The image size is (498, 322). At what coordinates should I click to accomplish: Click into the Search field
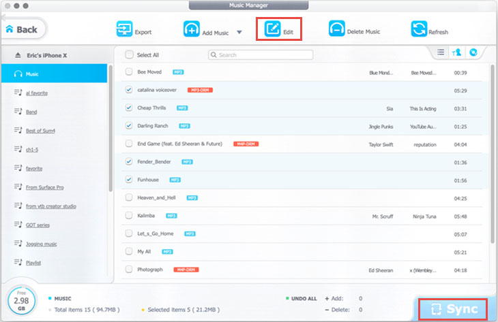261,55
